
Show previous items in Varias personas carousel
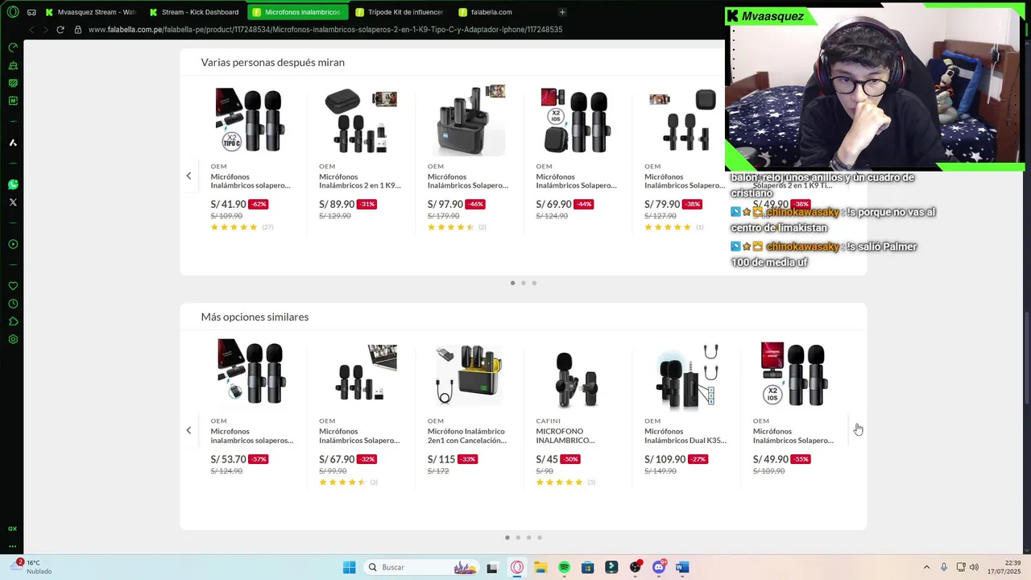[188, 176]
